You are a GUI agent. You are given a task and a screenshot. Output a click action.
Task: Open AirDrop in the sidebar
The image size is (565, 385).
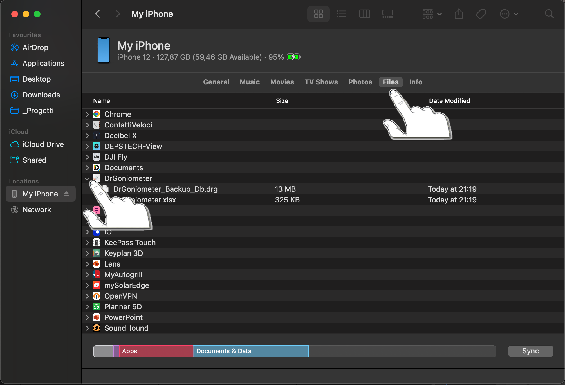(35, 48)
